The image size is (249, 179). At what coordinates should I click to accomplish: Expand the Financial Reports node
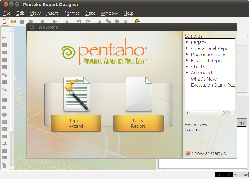pos(187,60)
